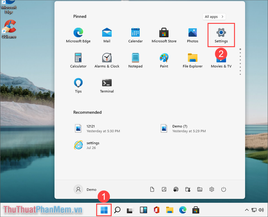Select the CCleaner desktop shortcut

click(x=9, y=29)
